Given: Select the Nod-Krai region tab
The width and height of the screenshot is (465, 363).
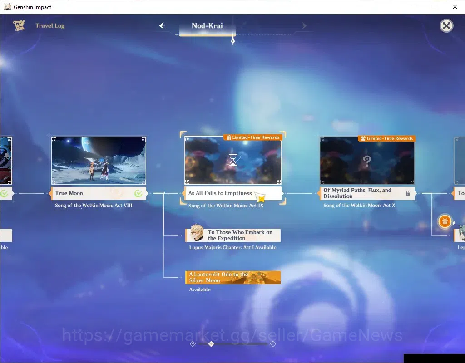Looking at the screenshot, I should click(207, 26).
